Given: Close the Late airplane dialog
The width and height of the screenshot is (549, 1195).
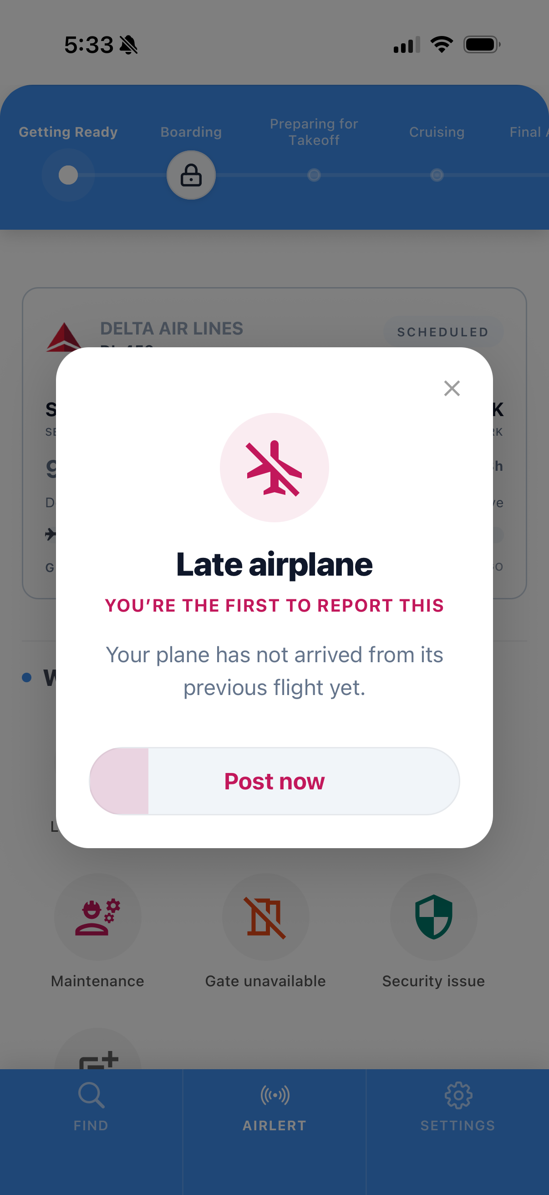Looking at the screenshot, I should pyautogui.click(x=452, y=388).
